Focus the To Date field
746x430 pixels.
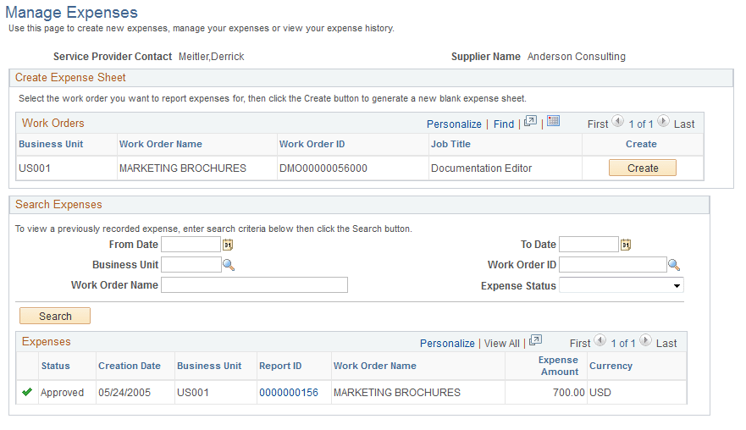(x=589, y=245)
